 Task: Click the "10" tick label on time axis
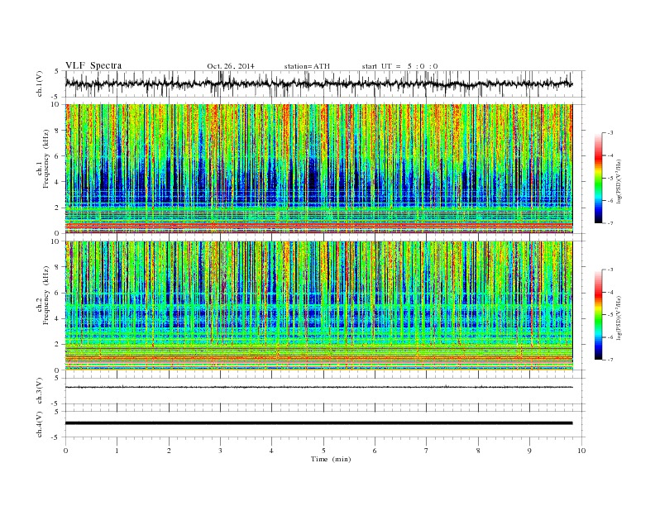click(x=581, y=451)
